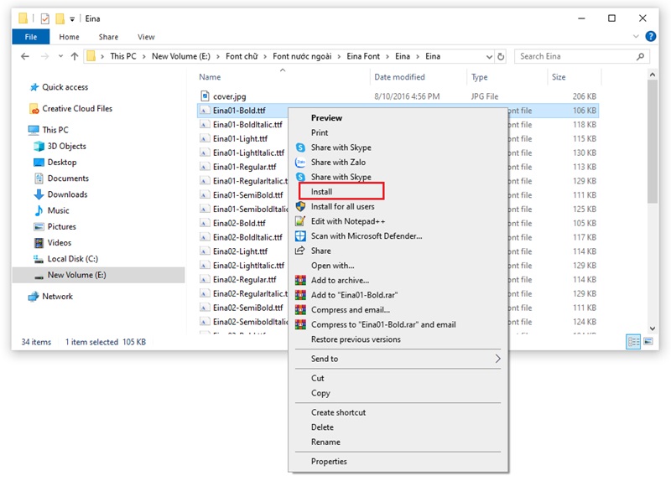Image resolution: width=671 pixels, height=481 pixels.
Task: Select Quick access in navigation pane
Action: coord(65,87)
